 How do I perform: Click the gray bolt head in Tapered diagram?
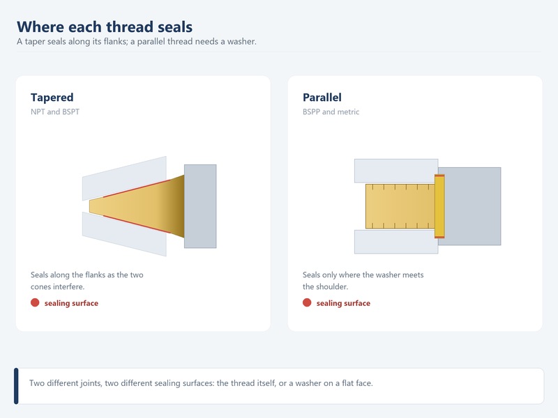(x=200, y=206)
